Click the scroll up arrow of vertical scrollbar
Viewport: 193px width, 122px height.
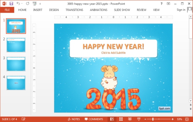(191, 17)
